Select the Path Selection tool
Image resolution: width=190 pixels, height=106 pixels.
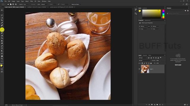coord(2,51)
